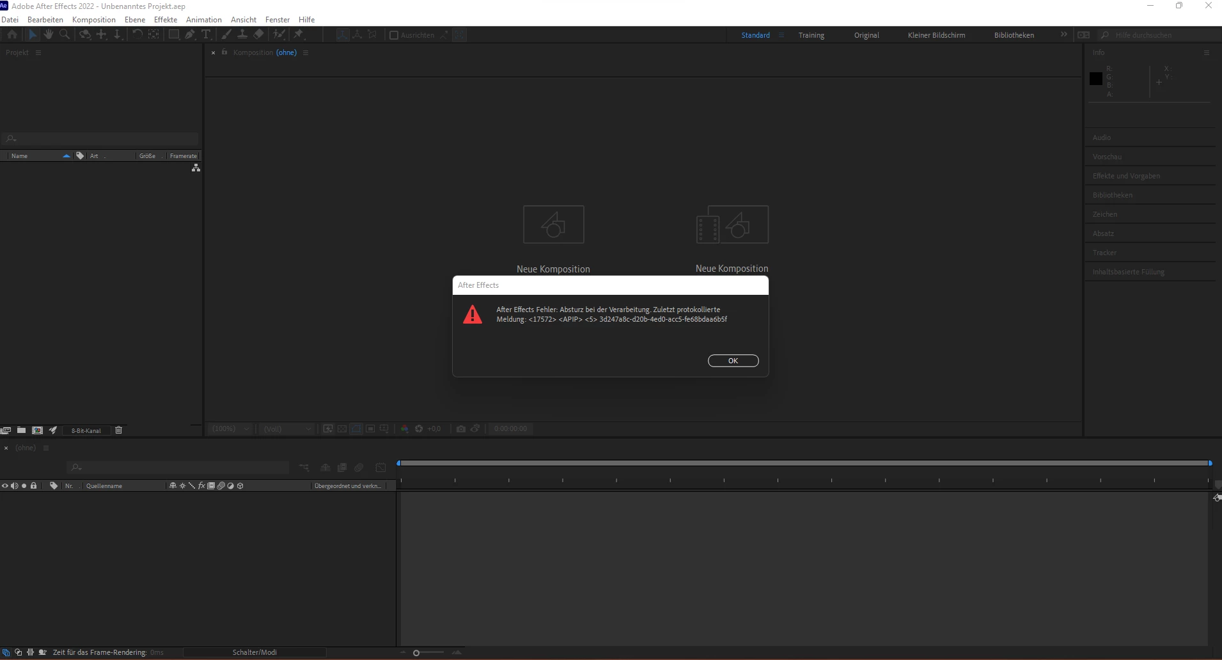Select the Dolly camera tool

(x=118, y=35)
